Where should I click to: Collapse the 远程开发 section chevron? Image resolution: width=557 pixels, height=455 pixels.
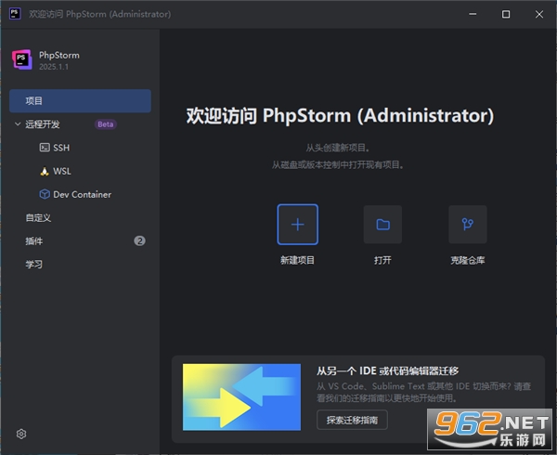point(18,123)
